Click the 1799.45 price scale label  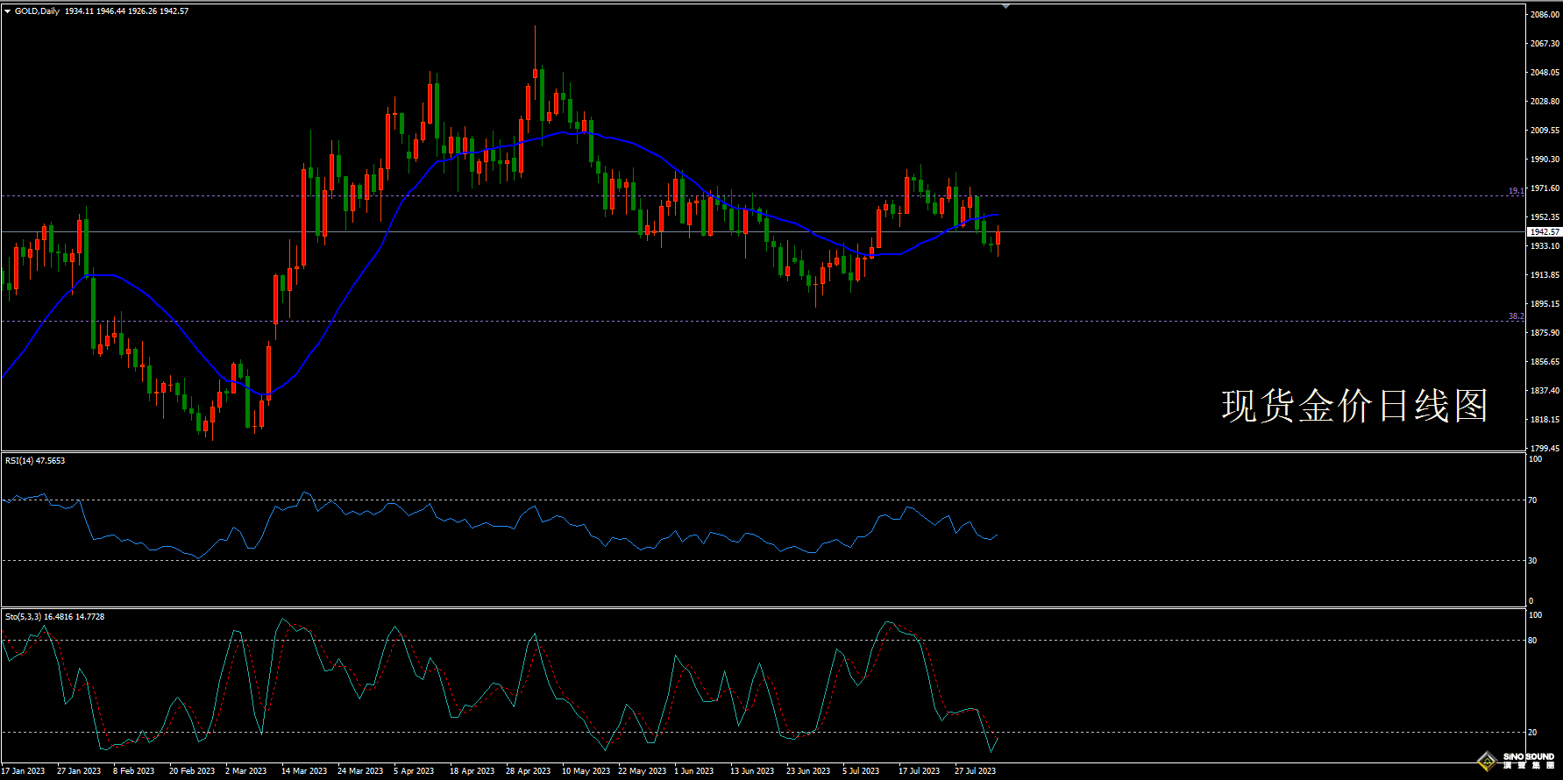[1545, 448]
